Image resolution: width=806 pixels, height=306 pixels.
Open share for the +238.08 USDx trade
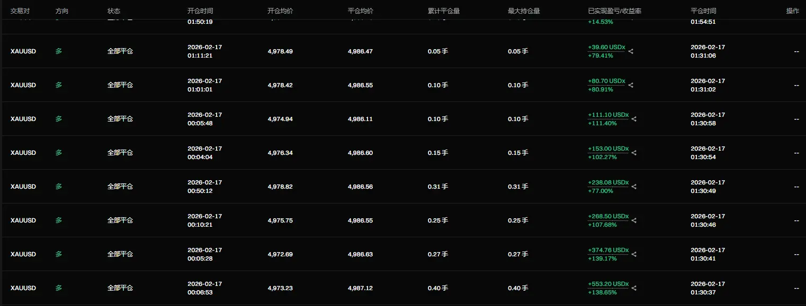click(634, 187)
